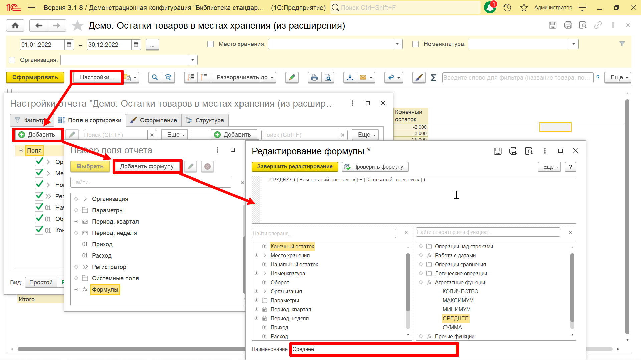Focus the Найти операнд search field
Image resolution: width=641 pixels, height=360 pixels.
324,233
